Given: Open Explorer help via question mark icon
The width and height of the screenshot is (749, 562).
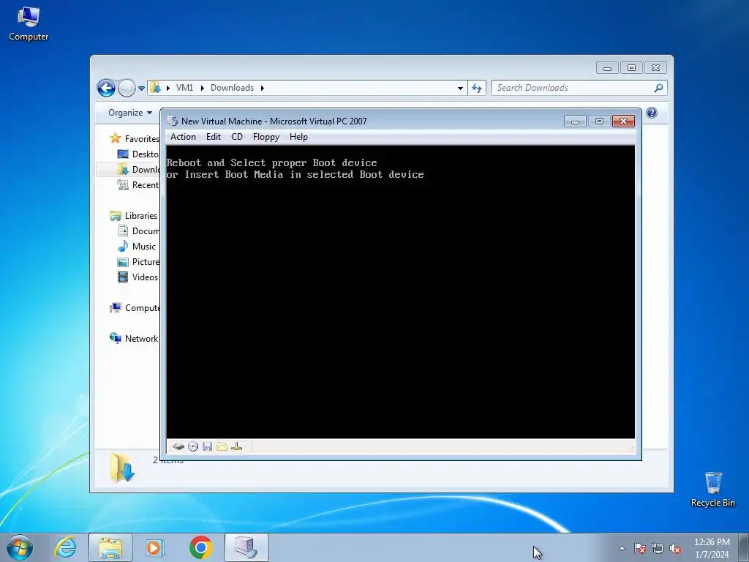Looking at the screenshot, I should 652,113.
